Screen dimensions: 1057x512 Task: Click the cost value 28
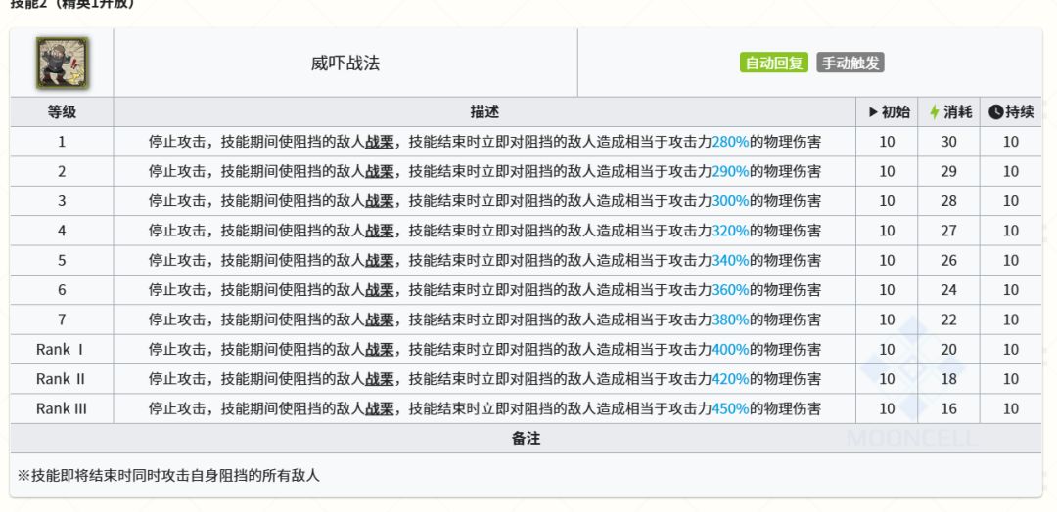(948, 201)
